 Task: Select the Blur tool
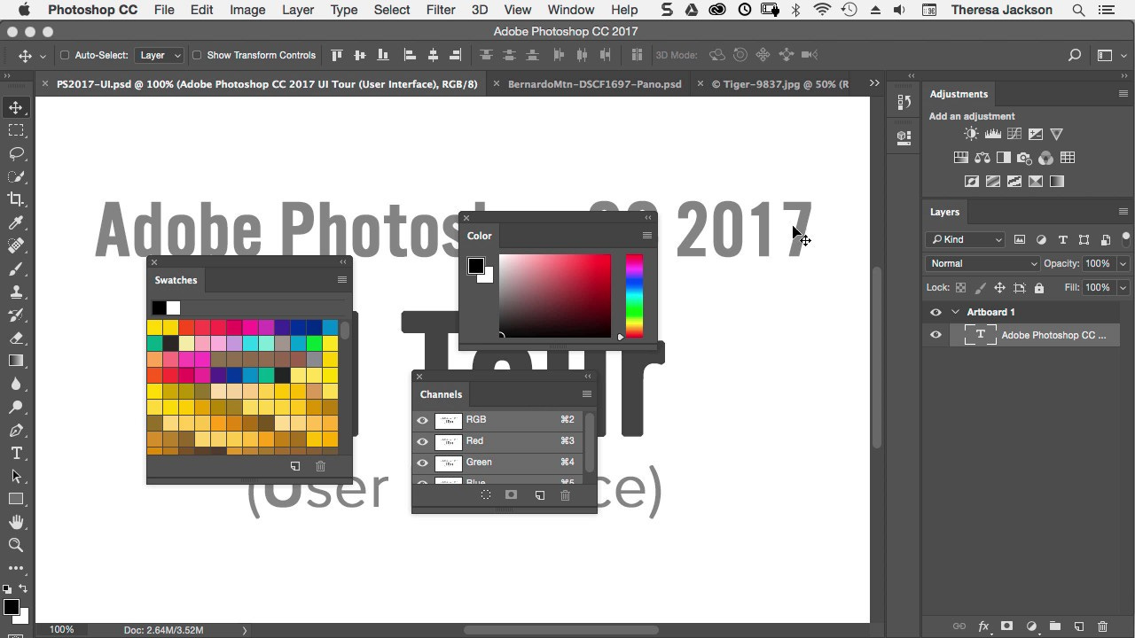pos(16,384)
